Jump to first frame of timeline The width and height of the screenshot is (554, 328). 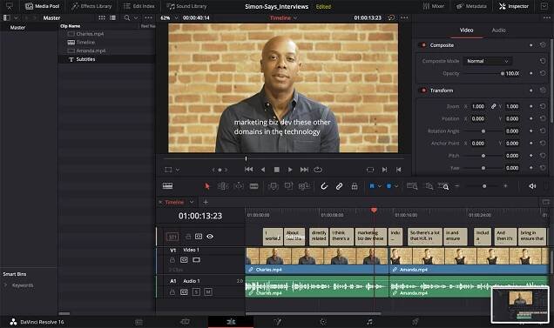(x=248, y=170)
